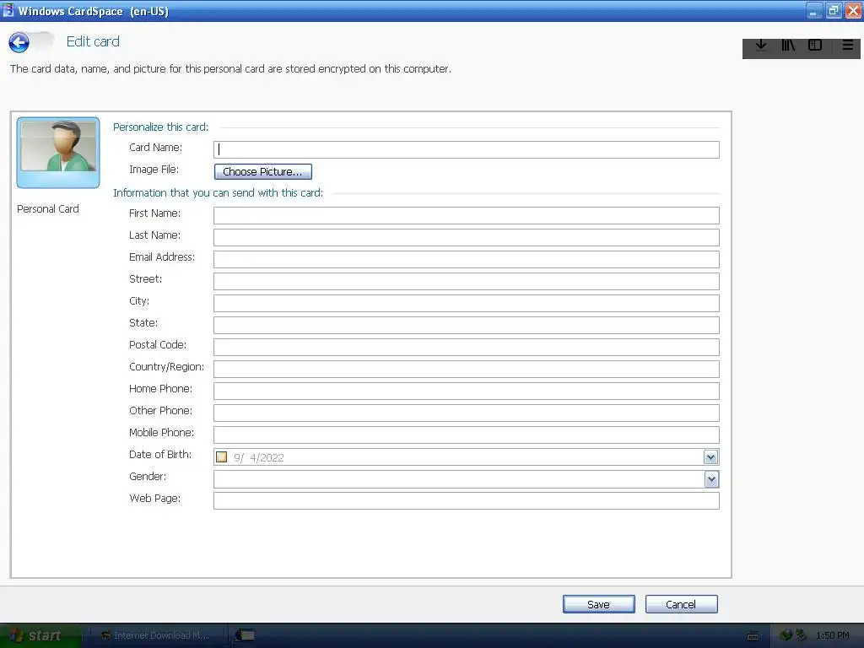Image resolution: width=864 pixels, height=648 pixels.
Task: Click the CardSpace taskbar window button
Action: click(x=246, y=635)
